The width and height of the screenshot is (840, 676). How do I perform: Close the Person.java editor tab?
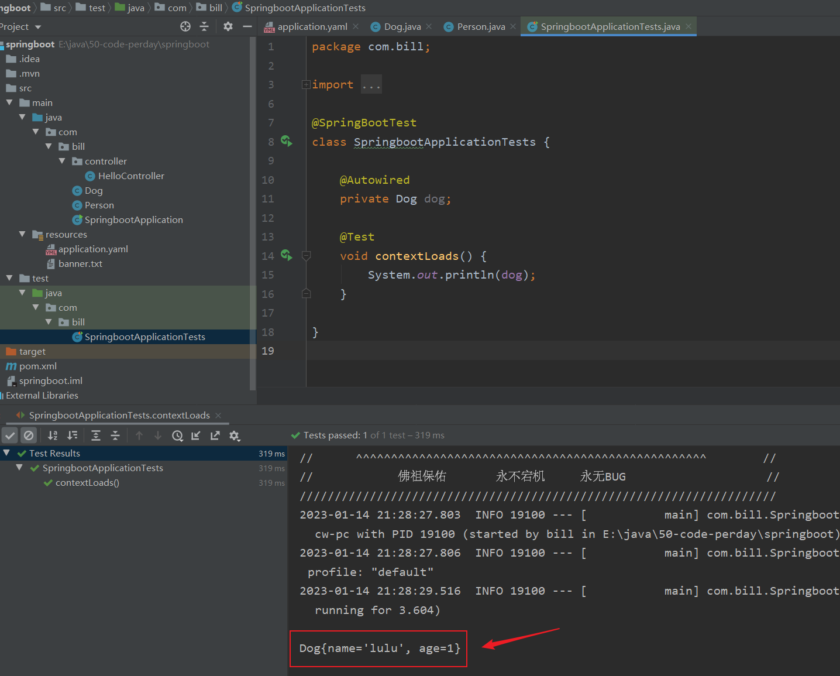[513, 27]
